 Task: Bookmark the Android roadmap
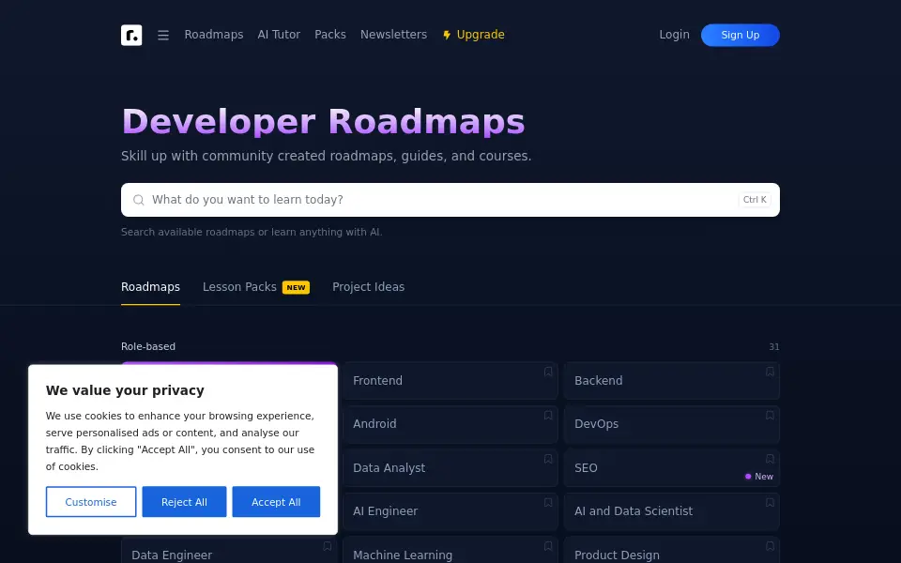[548, 416]
